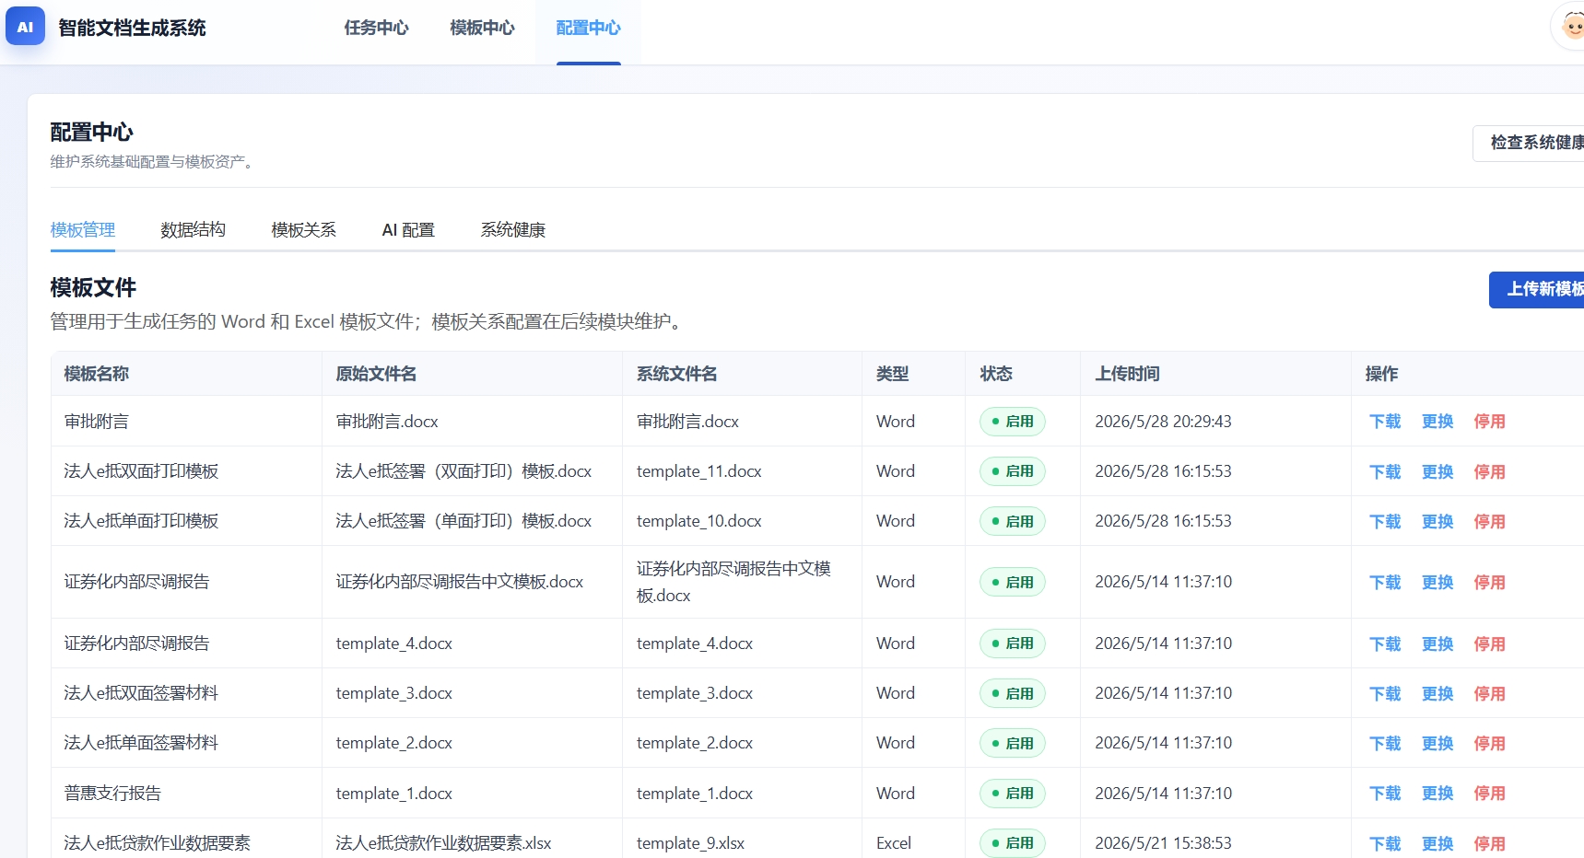Replace template_4.docx file
The image size is (1584, 858).
(x=1437, y=643)
